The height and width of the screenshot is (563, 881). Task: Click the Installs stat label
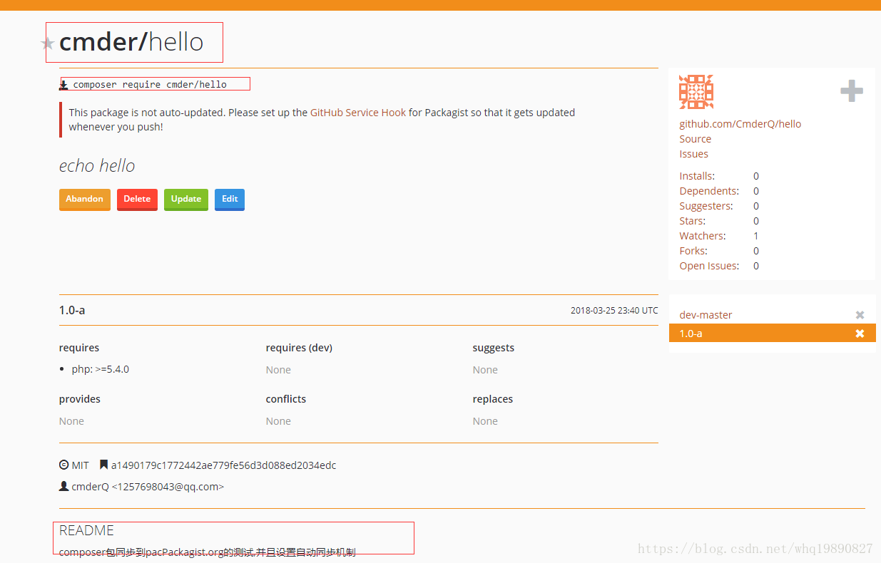click(x=697, y=176)
